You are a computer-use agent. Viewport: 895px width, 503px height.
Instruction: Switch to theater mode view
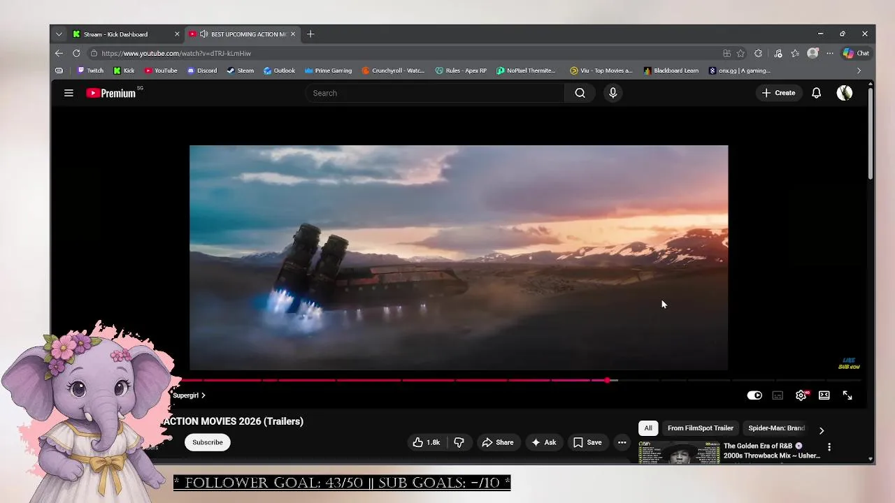824,395
